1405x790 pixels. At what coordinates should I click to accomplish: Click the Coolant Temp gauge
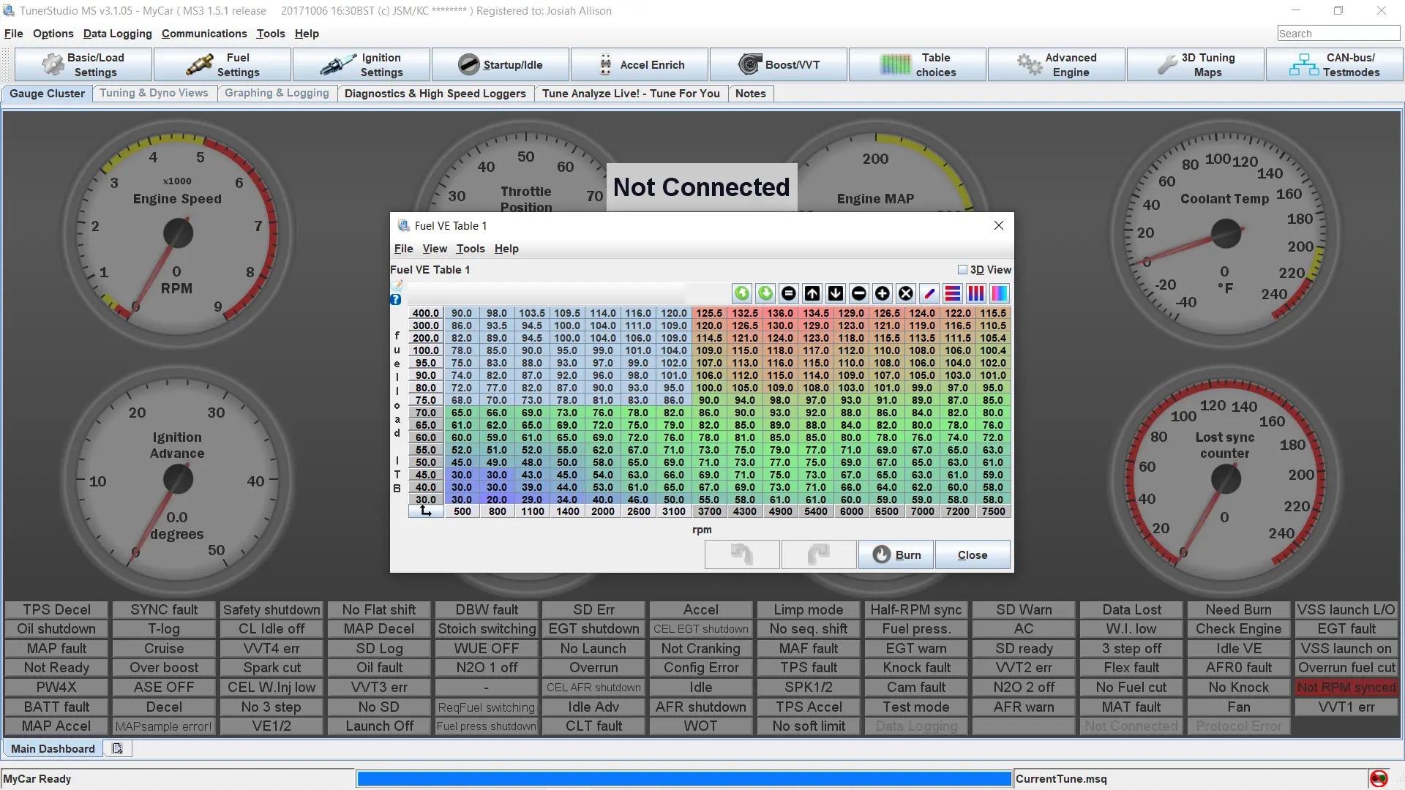1226,234
